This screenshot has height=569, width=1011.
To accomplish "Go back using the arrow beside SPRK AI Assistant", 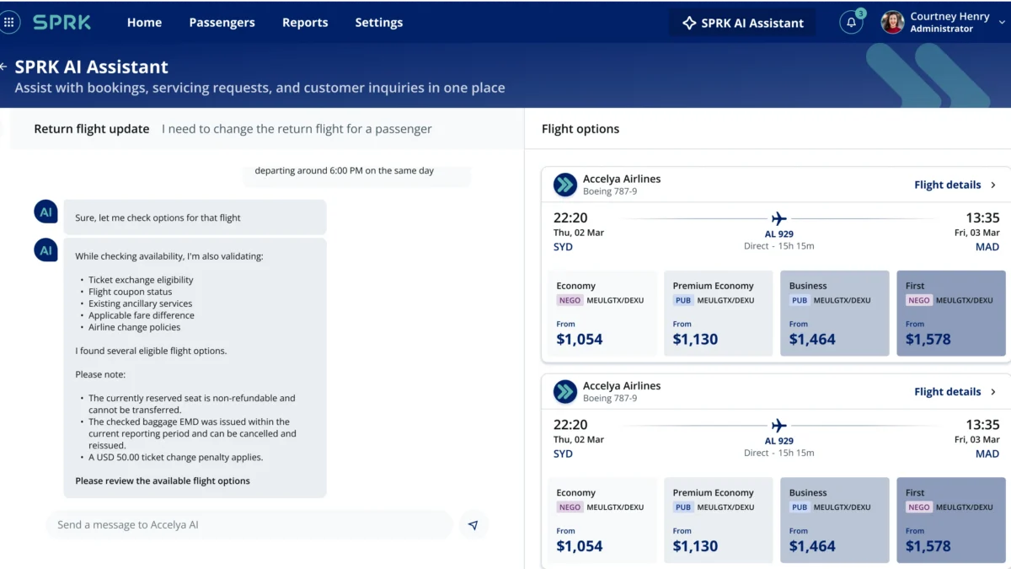I will point(3,67).
